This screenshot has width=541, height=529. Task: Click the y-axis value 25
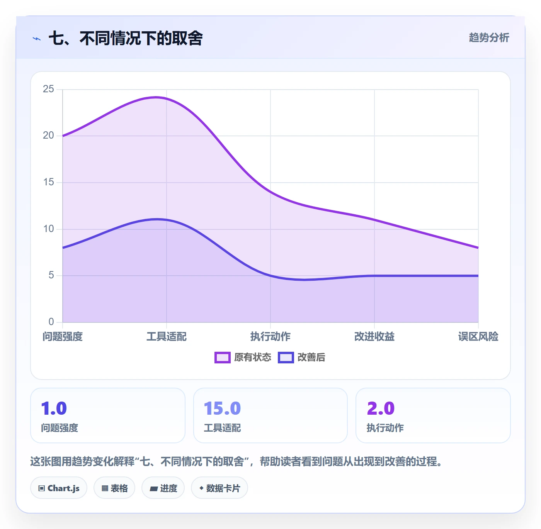(49, 89)
